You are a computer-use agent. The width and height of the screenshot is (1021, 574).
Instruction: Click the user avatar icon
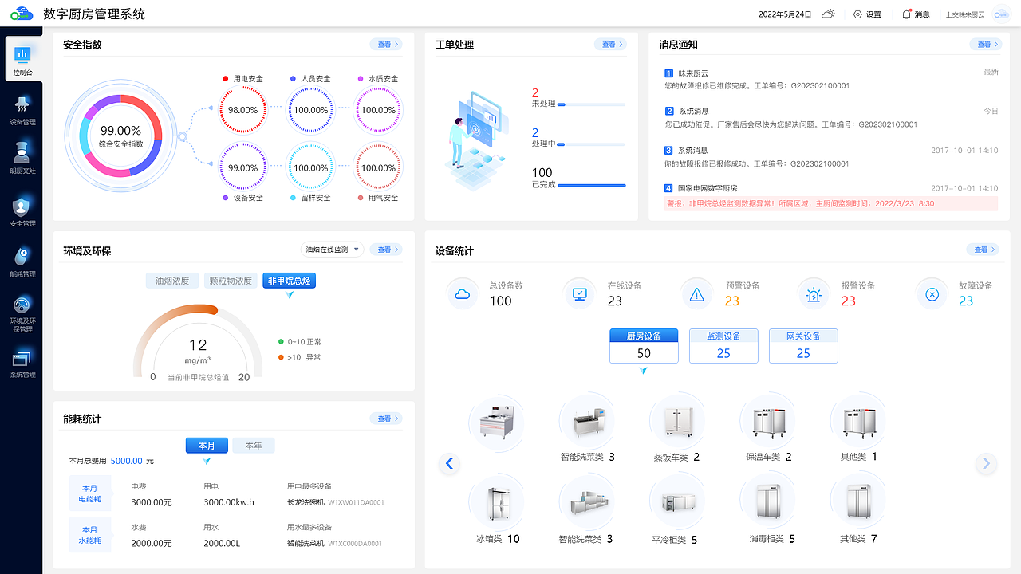pos(1000,14)
